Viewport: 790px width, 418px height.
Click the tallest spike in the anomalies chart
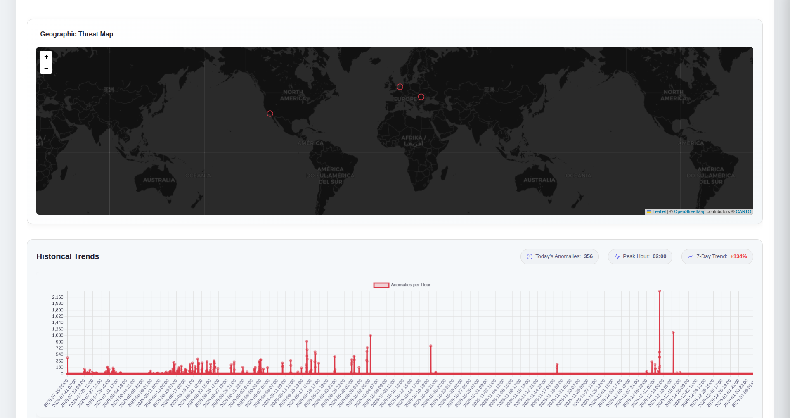tap(660, 292)
